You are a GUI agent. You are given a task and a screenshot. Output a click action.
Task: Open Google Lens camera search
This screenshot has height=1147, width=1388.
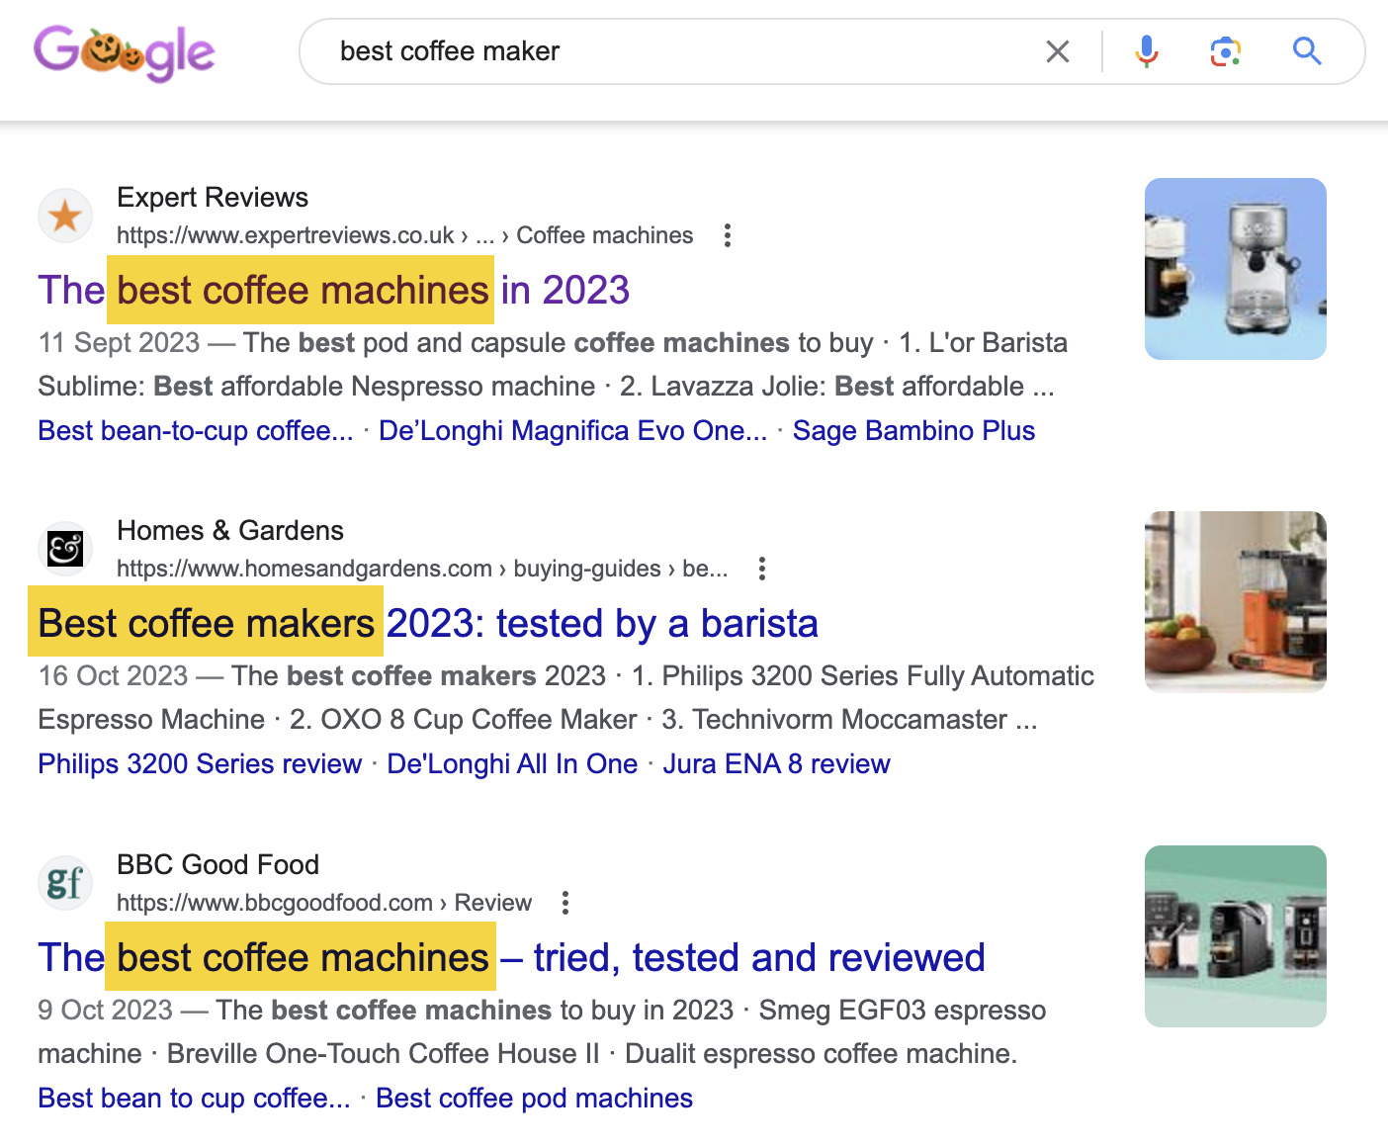(x=1225, y=51)
